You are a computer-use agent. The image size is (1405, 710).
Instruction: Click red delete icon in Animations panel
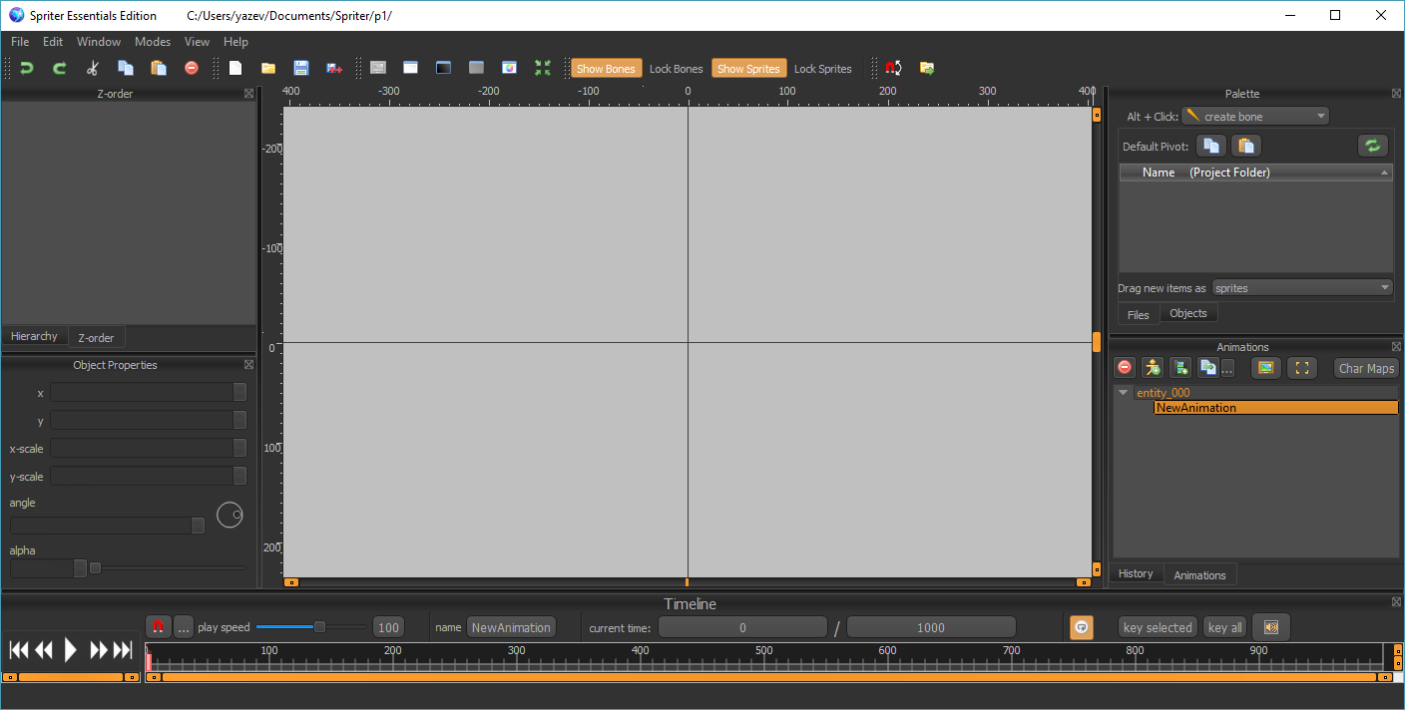[x=1125, y=368]
